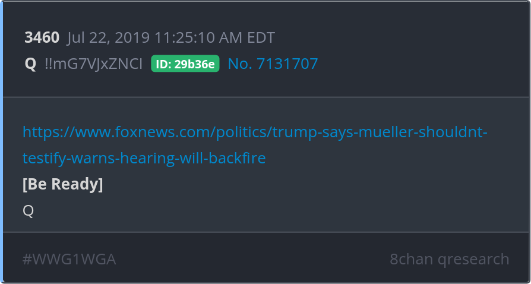Click the 11:25:10 AM EDT time text

point(214,37)
